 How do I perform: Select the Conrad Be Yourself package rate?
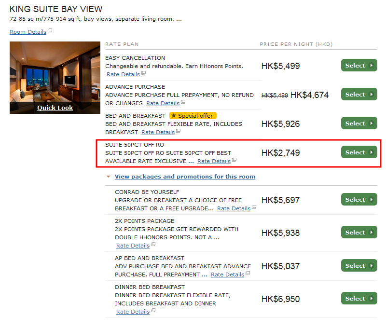click(x=359, y=200)
